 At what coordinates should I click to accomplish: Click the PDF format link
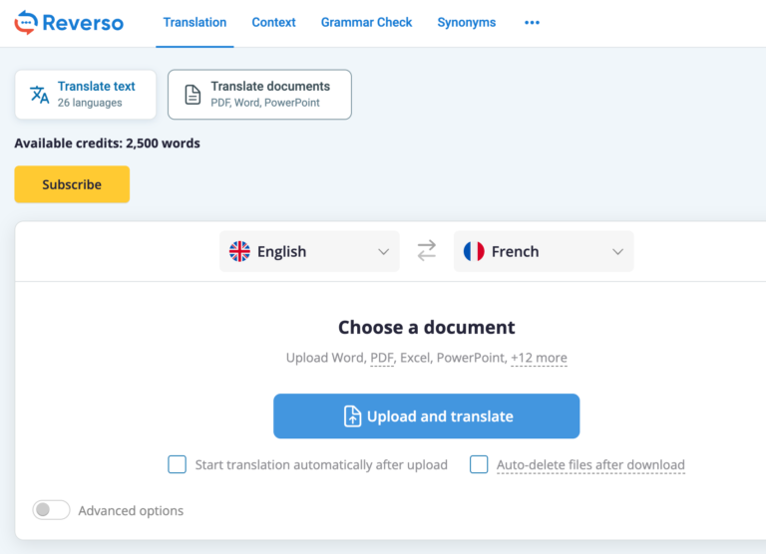(x=382, y=358)
